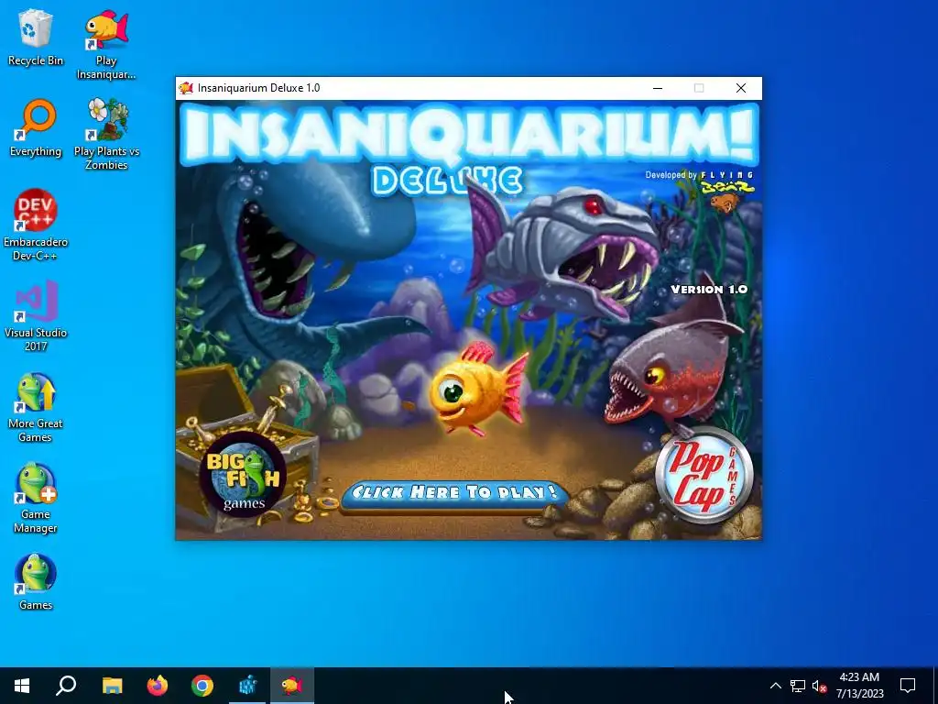Open the network status tray icon
Image resolution: width=938 pixels, height=704 pixels.
798,686
